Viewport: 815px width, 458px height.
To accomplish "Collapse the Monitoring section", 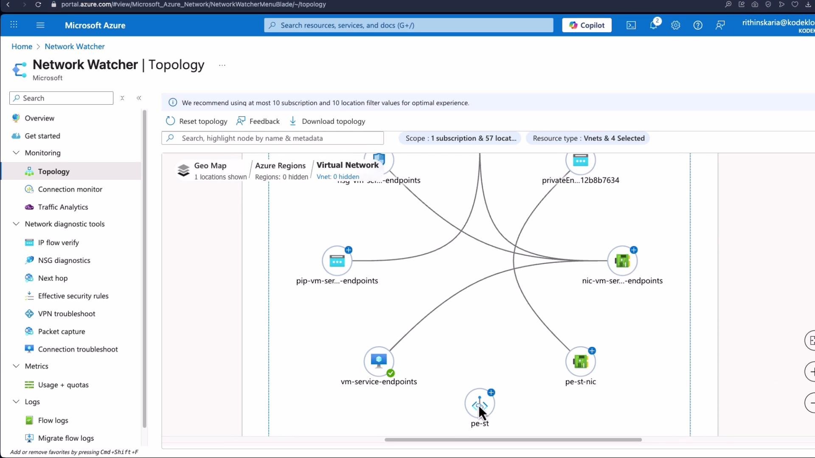I will coord(16,153).
